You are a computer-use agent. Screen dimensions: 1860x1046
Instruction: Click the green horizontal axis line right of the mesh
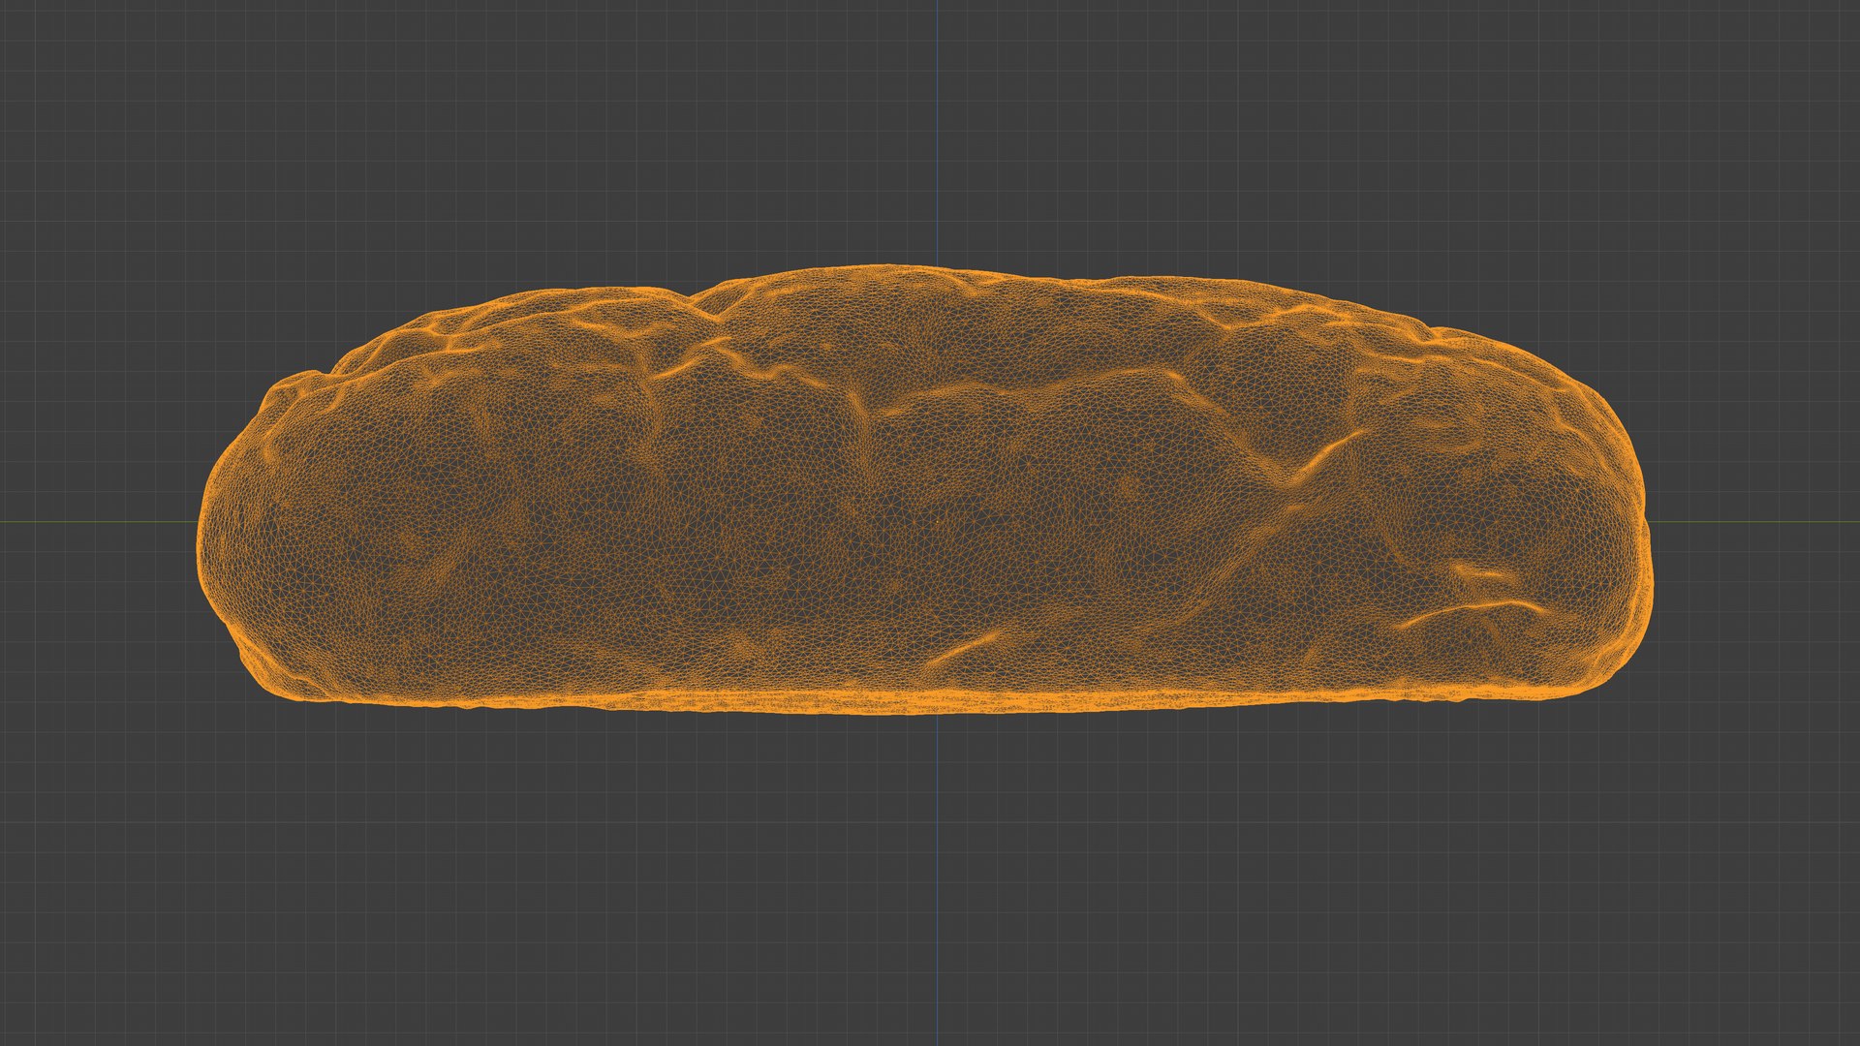tap(1753, 522)
